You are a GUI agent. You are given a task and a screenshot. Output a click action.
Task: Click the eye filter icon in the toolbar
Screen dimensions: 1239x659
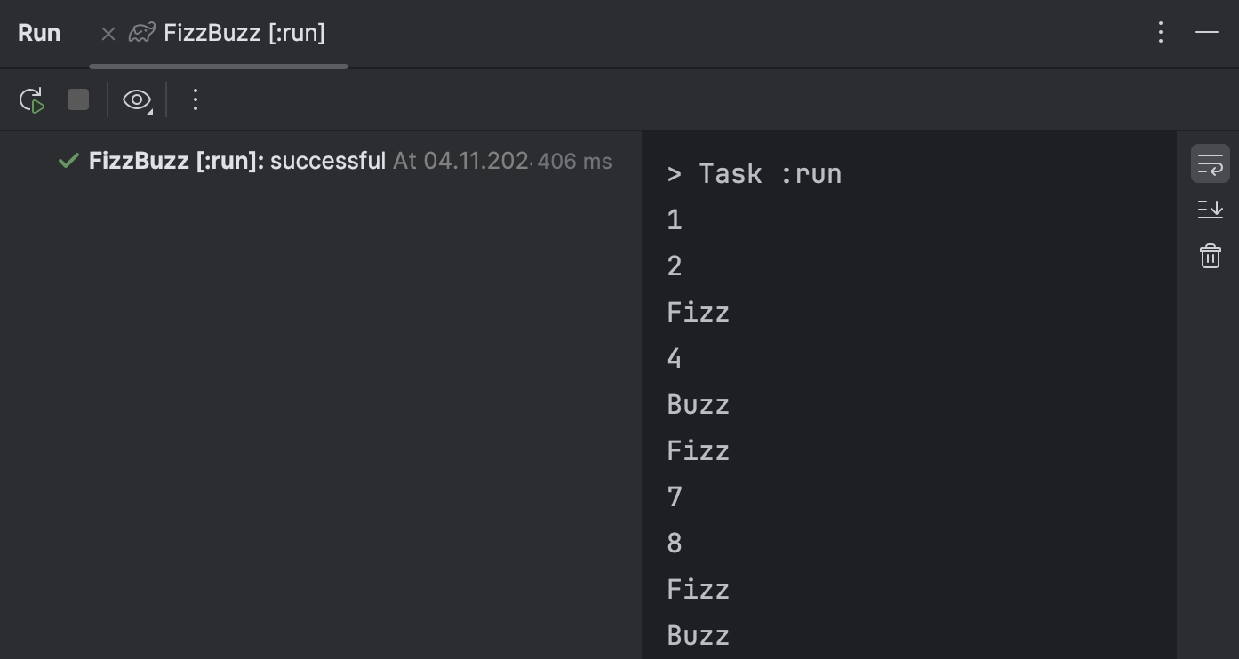[134, 99]
